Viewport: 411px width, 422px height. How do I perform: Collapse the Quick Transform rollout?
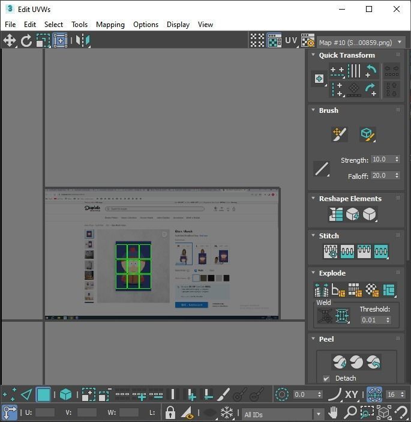pyautogui.click(x=313, y=55)
